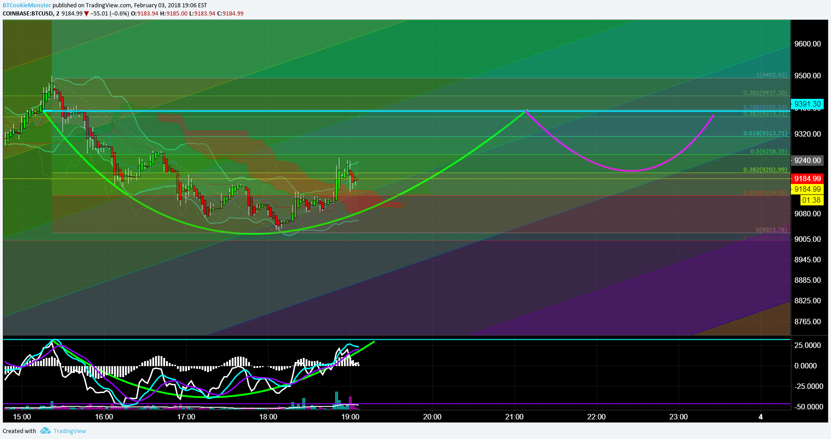This screenshot has width=831, height=439.
Task: Click the high value H:9185.00
Action: (174, 13)
